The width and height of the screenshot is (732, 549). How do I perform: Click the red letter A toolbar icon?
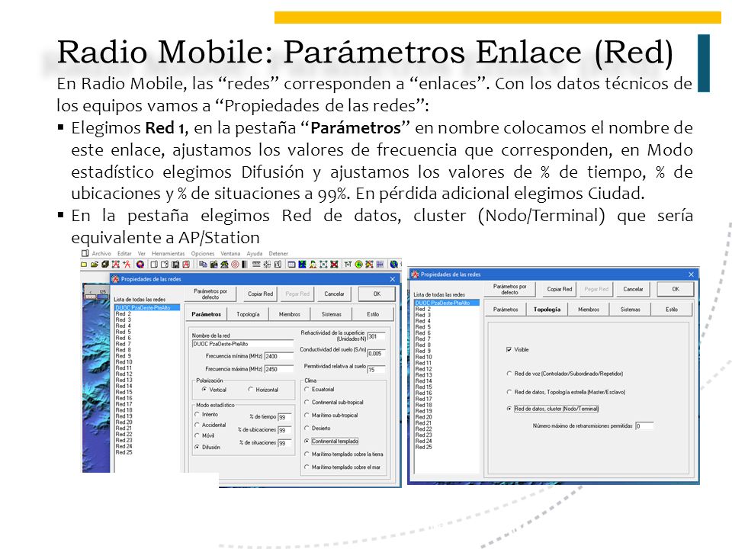pyautogui.click(x=186, y=265)
